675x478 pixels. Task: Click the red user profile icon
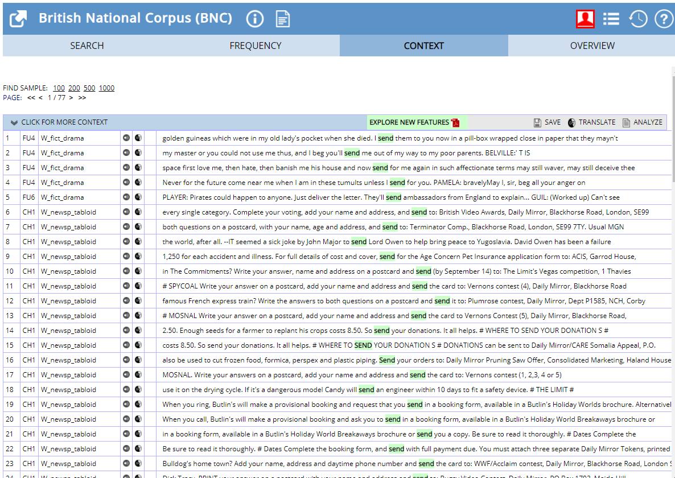[x=585, y=19]
